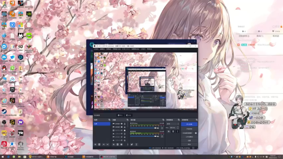Click the blue Stop Streaming button
The height and width of the screenshot is (159, 283).
pos(189,124)
